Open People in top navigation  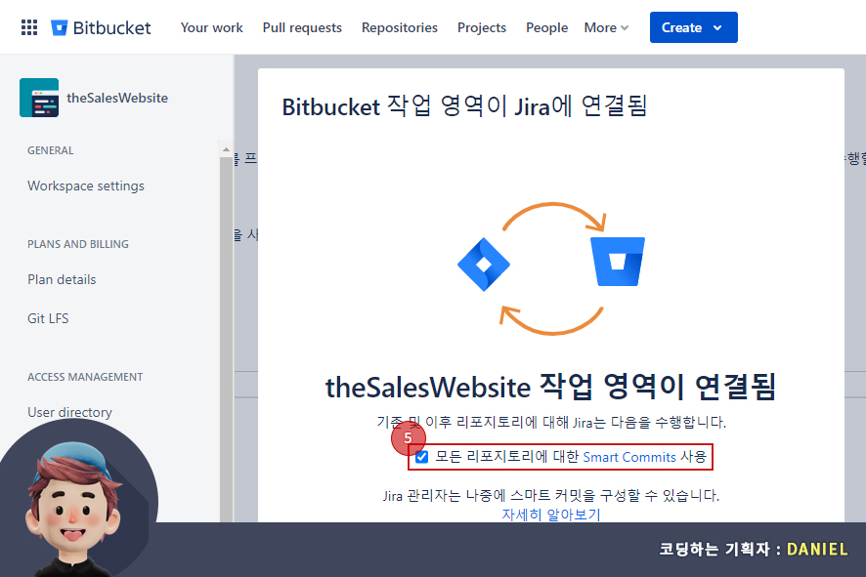[546, 27]
